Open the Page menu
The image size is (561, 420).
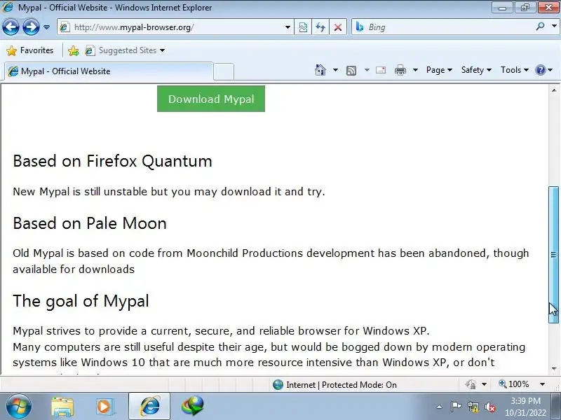[439, 70]
